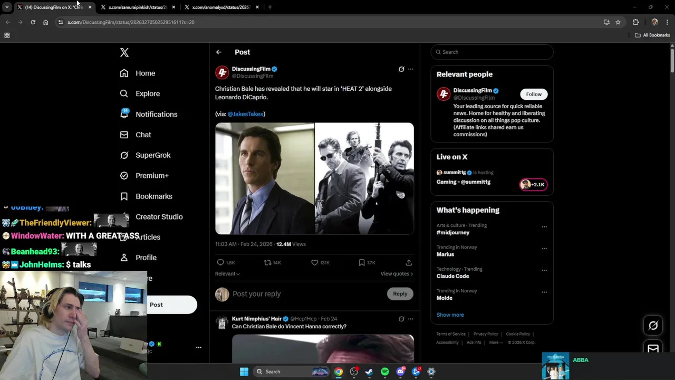The height and width of the screenshot is (380, 675).
Task: Click the X search box
Action: [492, 52]
